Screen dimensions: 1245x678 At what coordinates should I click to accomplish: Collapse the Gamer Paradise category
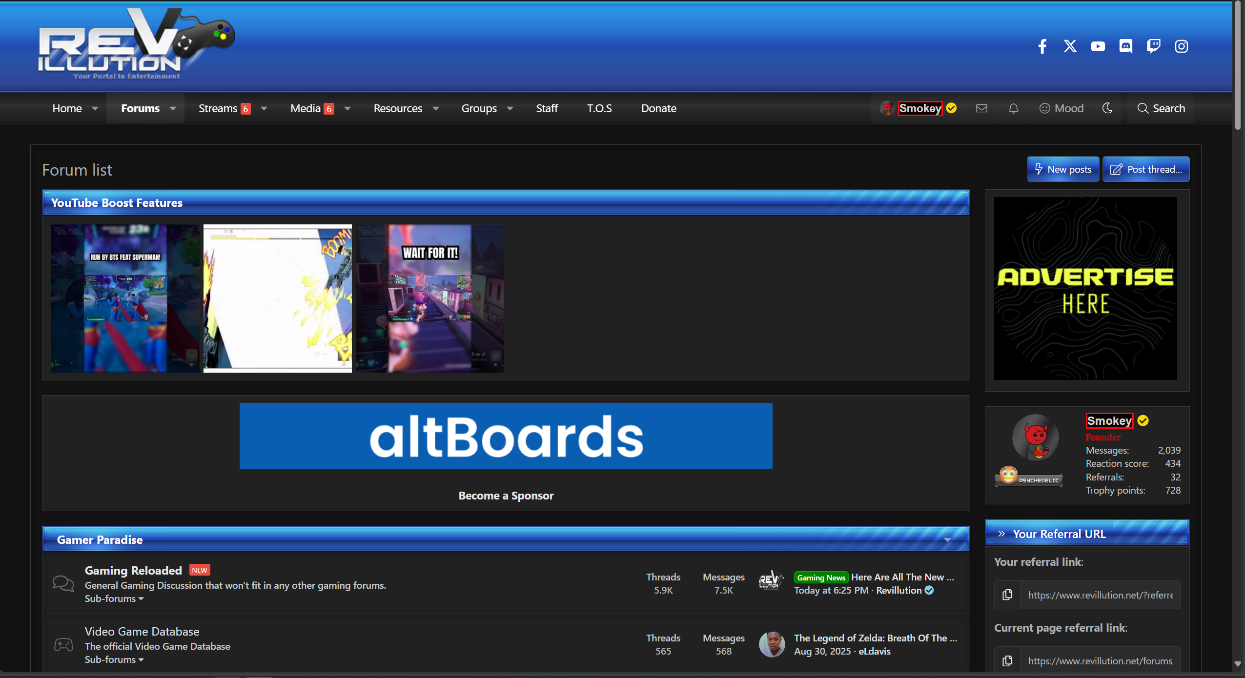click(x=947, y=539)
